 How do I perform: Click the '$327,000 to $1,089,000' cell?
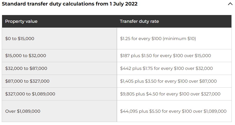pyautogui.click(x=59, y=94)
